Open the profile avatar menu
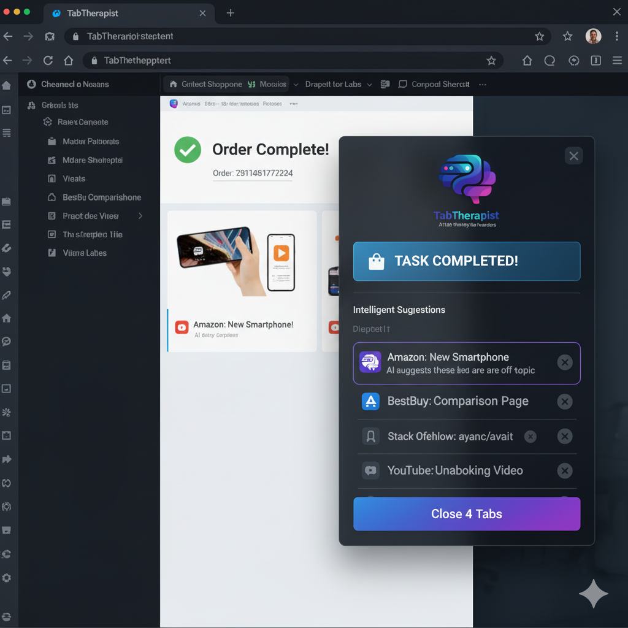 click(x=593, y=36)
